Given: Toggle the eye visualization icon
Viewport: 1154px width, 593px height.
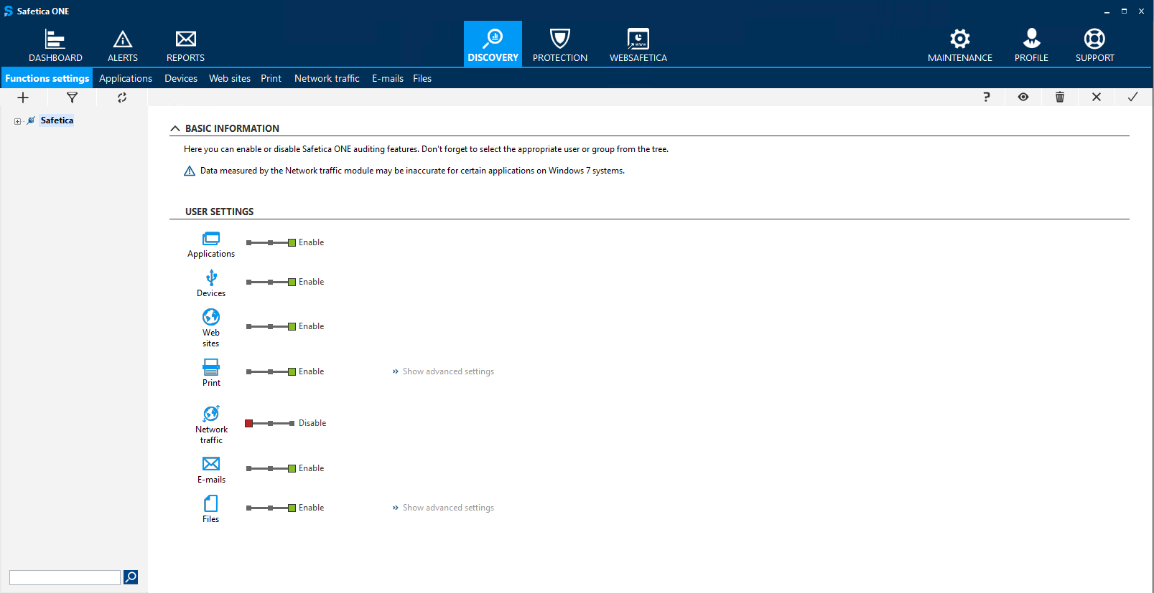Looking at the screenshot, I should point(1023,97).
